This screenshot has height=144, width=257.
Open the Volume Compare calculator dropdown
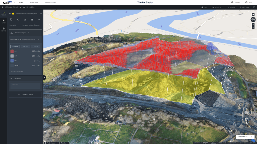coord(22,33)
